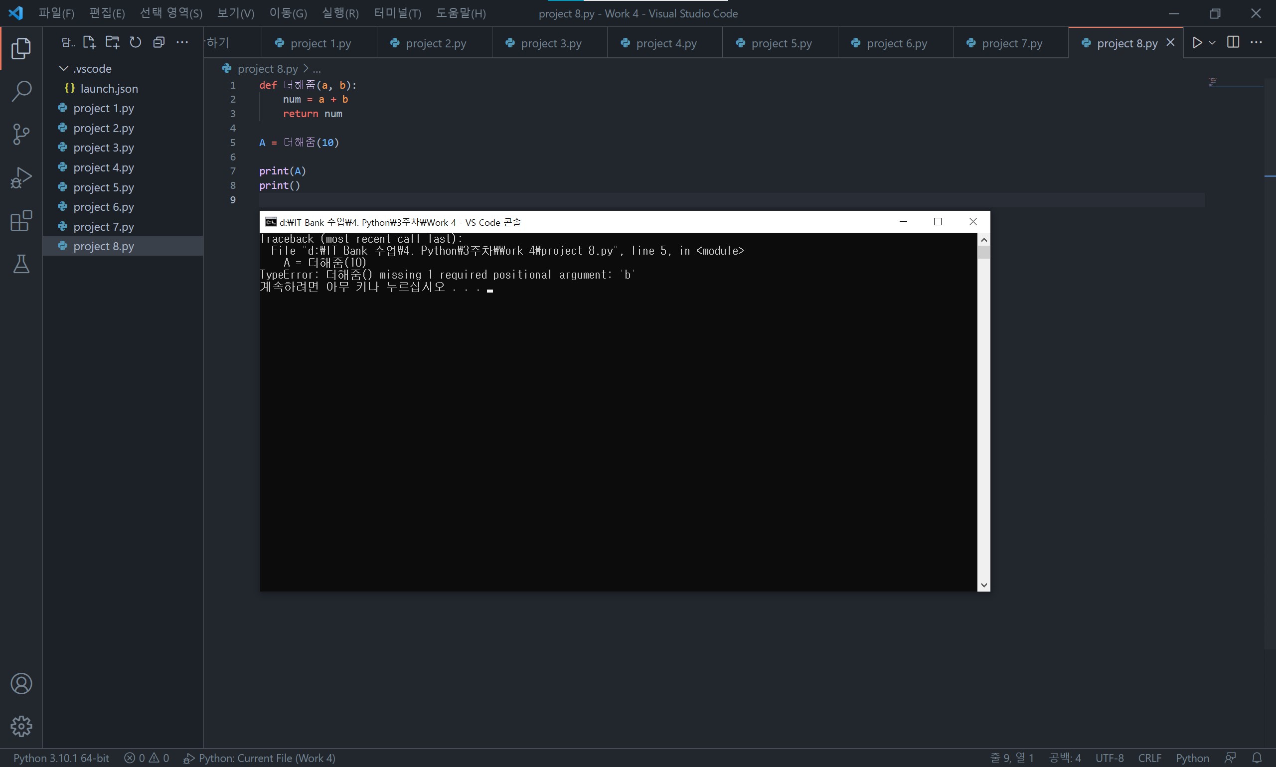Open the Manage settings gear
1276x767 pixels.
tap(21, 726)
